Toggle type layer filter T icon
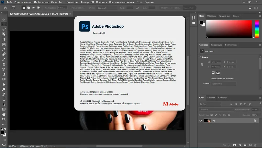This screenshot has width=262, height=148. pos(241,104)
